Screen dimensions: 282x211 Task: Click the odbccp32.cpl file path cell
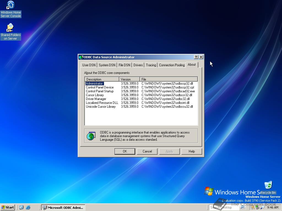[168, 87]
